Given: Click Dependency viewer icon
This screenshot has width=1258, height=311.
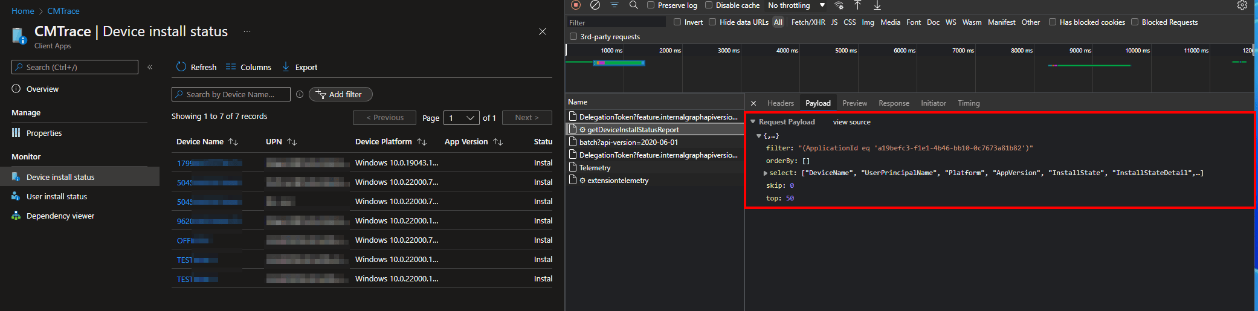Looking at the screenshot, I should pos(16,216).
